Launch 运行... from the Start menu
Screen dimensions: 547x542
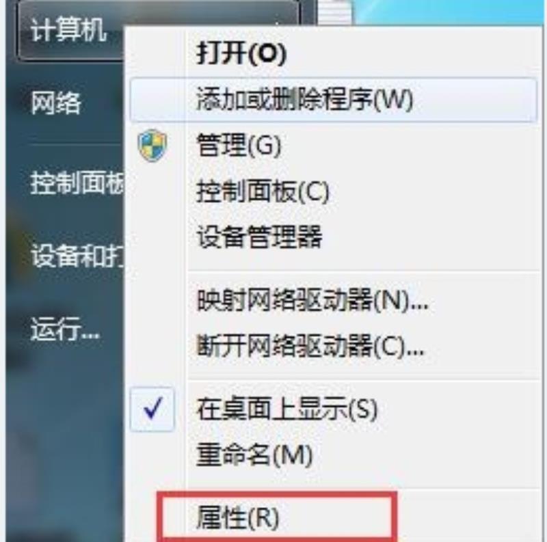(65, 329)
